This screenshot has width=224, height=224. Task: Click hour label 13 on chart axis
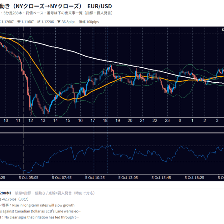click(x=43, y=121)
